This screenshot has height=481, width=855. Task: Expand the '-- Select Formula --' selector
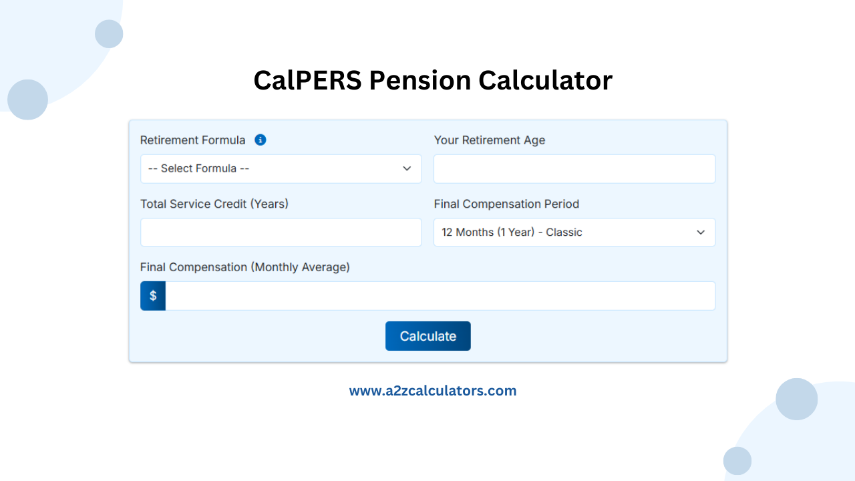[281, 168]
